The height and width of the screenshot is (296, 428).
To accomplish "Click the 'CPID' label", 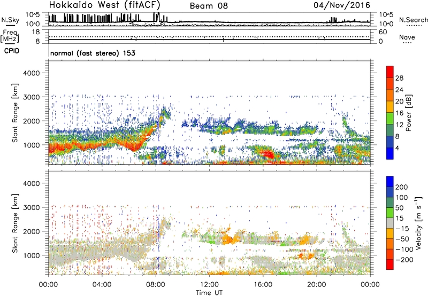I will (12, 51).
